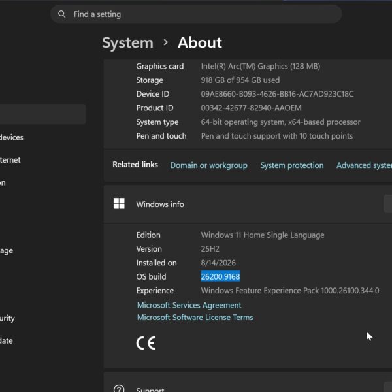Click the Windows Feature Experience Pack value
The height and width of the screenshot is (392, 392).
click(290, 291)
